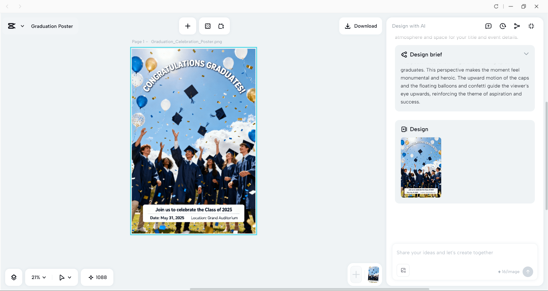Add a new page from the page bar
Image resolution: width=548 pixels, height=291 pixels.
pyautogui.click(x=356, y=274)
